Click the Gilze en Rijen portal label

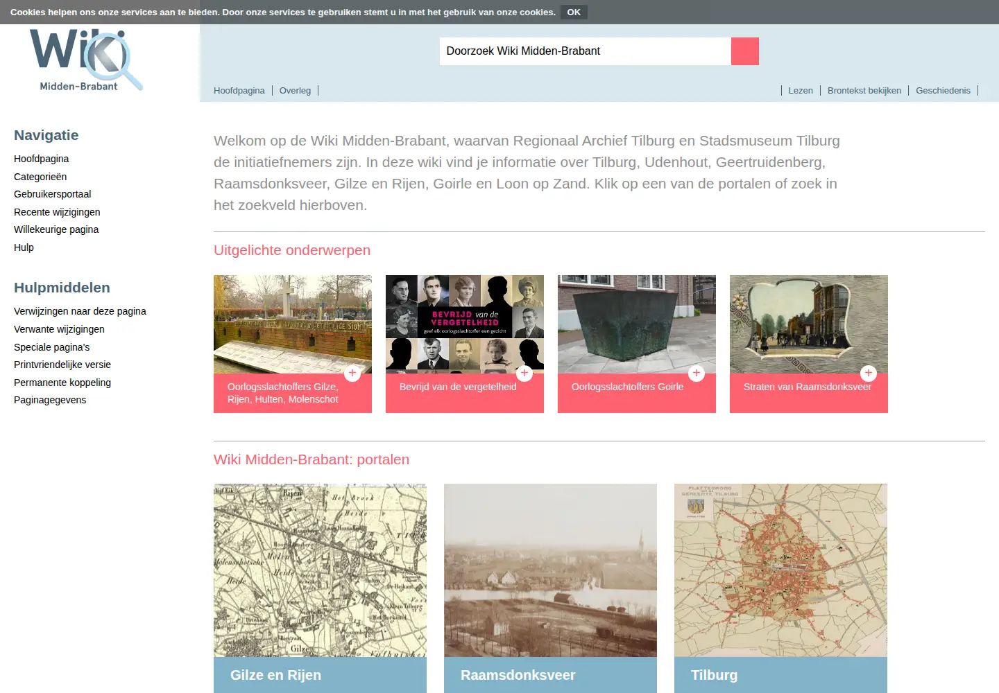[275, 675]
